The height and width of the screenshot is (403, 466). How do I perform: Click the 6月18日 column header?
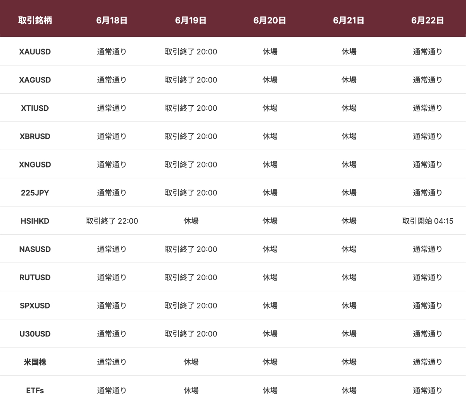tap(112, 21)
